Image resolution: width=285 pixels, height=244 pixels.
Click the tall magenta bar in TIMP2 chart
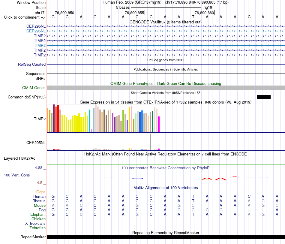click(x=159, y=124)
